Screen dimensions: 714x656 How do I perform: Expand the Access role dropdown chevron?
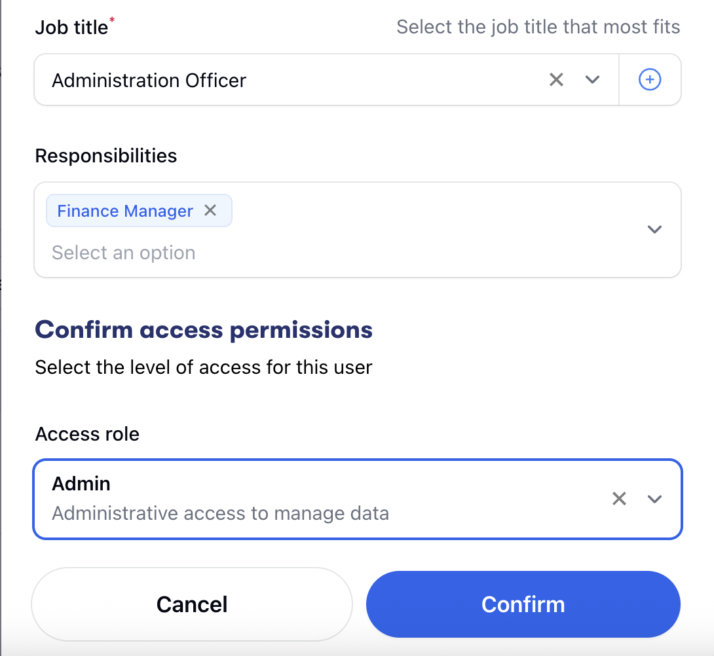click(654, 499)
